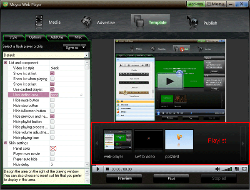Select the ppt2dvd playlist thumbnail
Image resolution: width=250 pixels, height=190 pixels.
coord(179,140)
